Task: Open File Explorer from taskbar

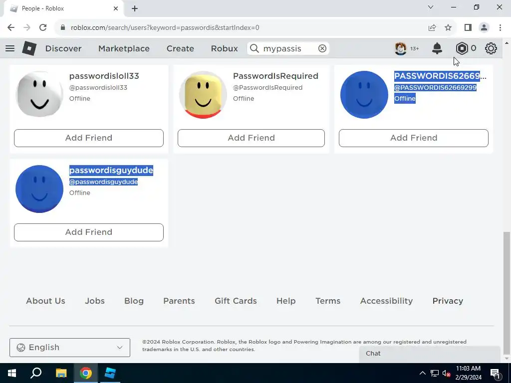Action: [x=61, y=373]
